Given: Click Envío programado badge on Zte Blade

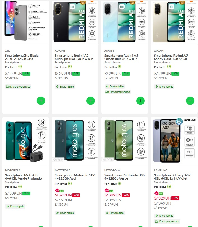Looking at the screenshot, I should [18, 87].
